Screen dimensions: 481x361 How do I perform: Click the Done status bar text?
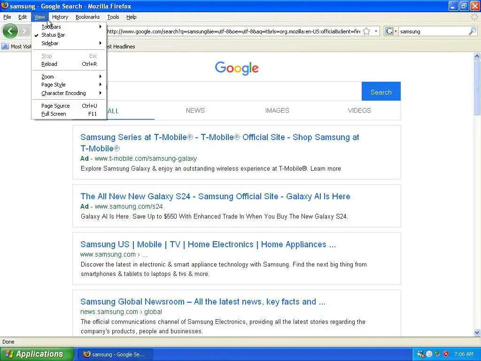click(8, 342)
